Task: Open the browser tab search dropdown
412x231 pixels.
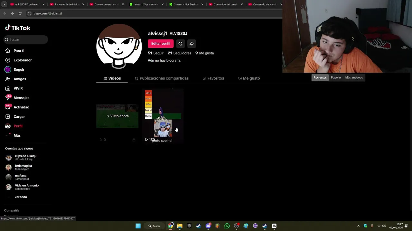Action: point(4,4)
